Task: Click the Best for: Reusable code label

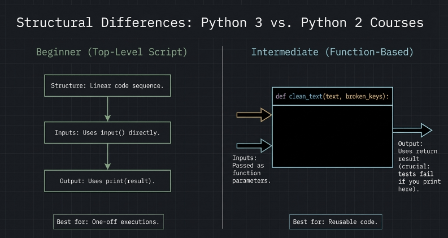Action: click(336, 222)
